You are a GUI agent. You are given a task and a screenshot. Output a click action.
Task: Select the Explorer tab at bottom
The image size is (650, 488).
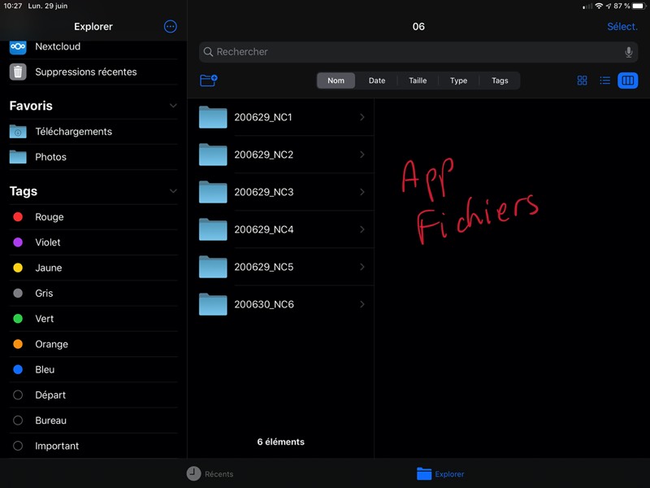(440, 473)
